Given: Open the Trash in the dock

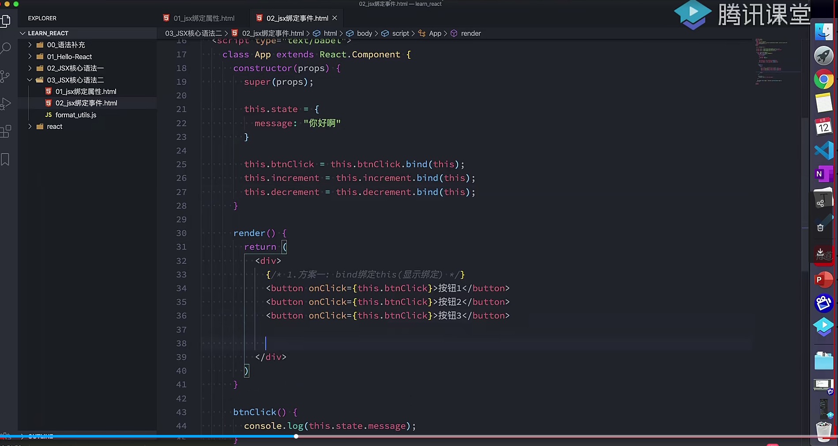Looking at the screenshot, I should [x=823, y=431].
